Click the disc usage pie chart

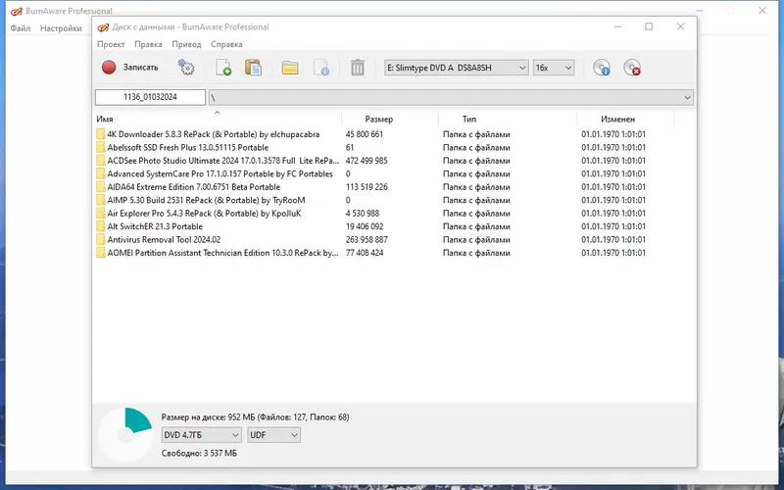click(125, 434)
